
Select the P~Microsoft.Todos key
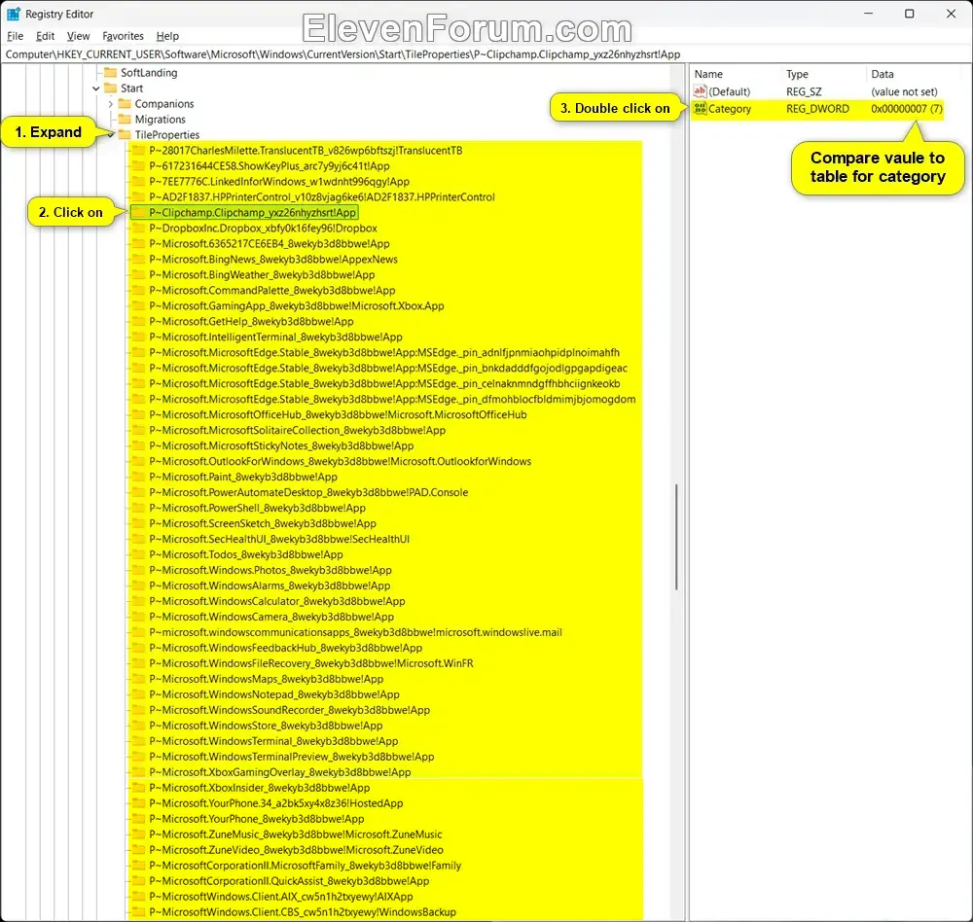(x=246, y=554)
